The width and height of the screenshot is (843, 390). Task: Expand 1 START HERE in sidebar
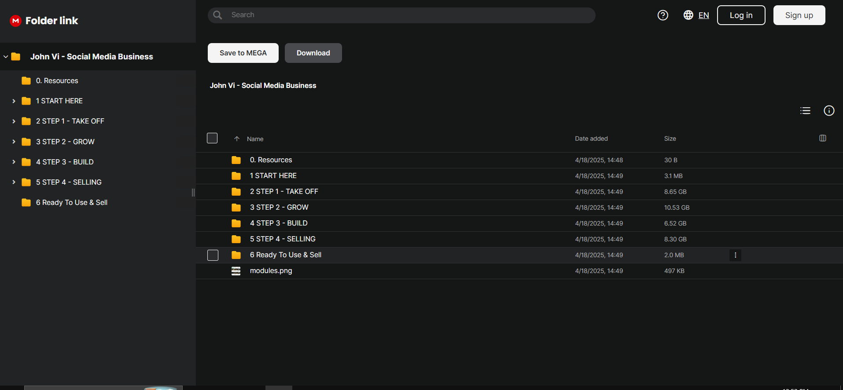pyautogui.click(x=14, y=101)
